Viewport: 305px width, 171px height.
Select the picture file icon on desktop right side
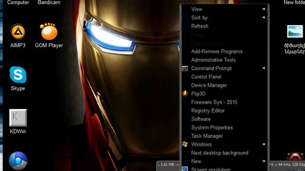pos(295,31)
